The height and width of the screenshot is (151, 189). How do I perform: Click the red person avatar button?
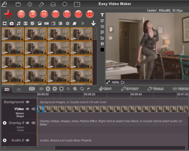(x=90, y=14)
